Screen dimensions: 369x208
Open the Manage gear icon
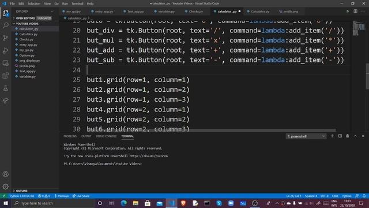(x=6, y=187)
